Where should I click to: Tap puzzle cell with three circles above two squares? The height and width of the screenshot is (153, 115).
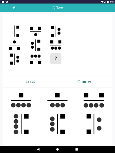coord(36,59)
